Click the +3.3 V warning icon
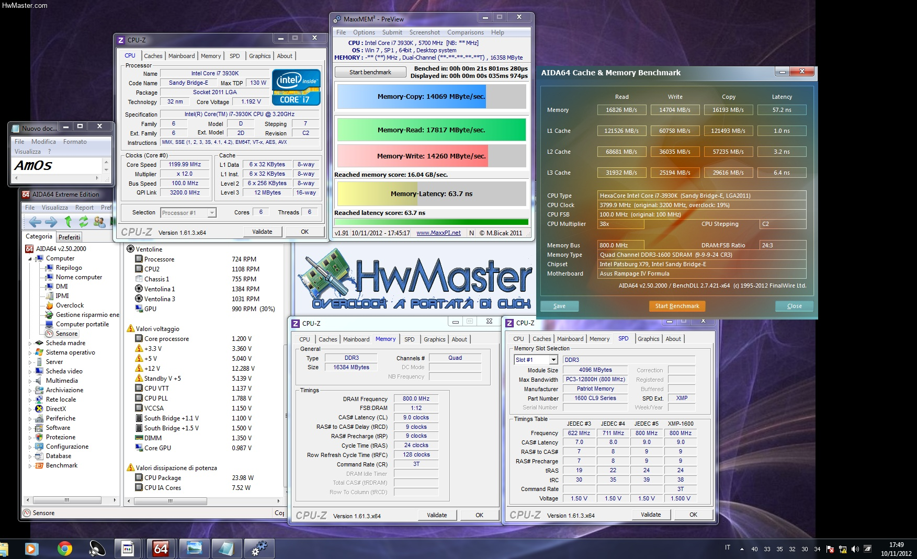This screenshot has height=559, width=917. point(139,349)
